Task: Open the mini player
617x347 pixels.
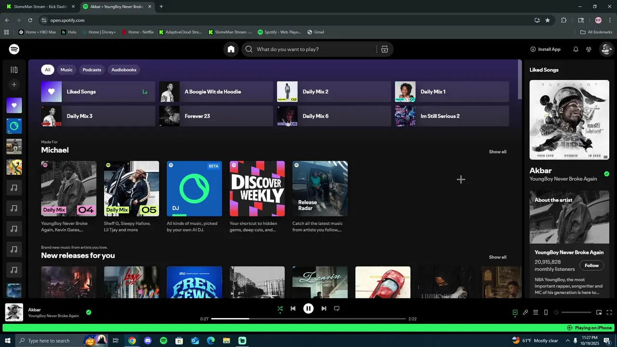Action: 599,312
